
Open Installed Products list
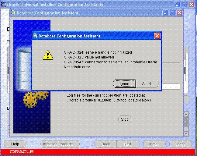coord(60,144)
